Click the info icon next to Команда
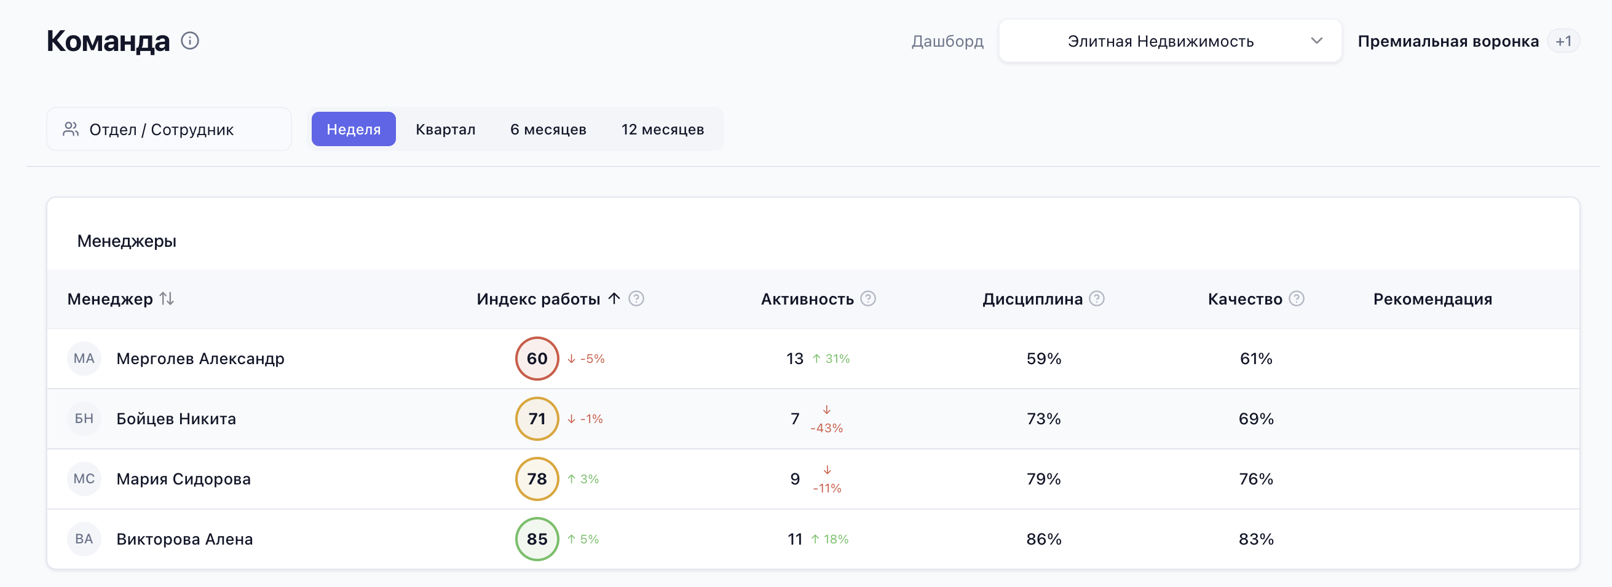Image resolution: width=1612 pixels, height=587 pixels. (190, 41)
